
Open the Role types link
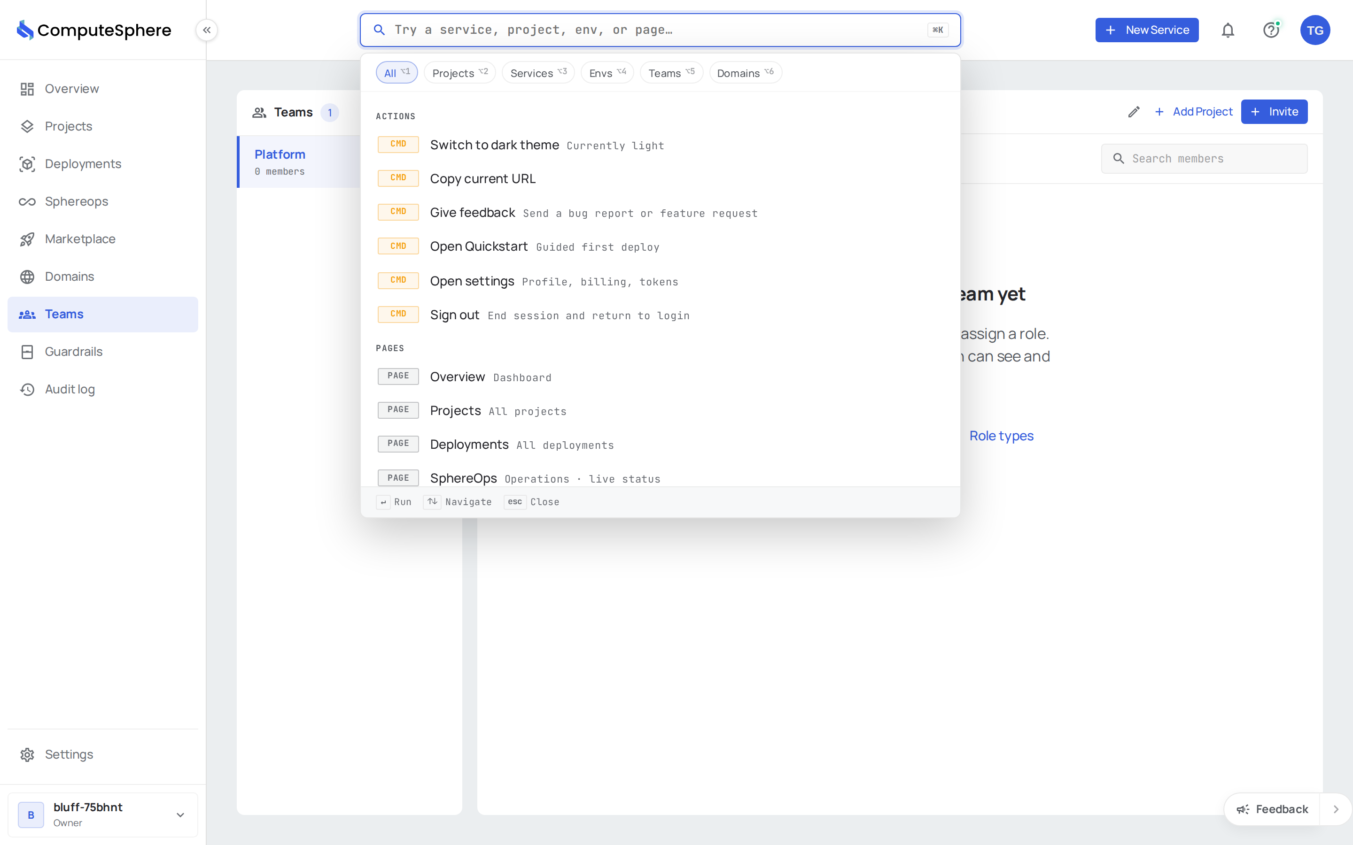(x=1001, y=436)
